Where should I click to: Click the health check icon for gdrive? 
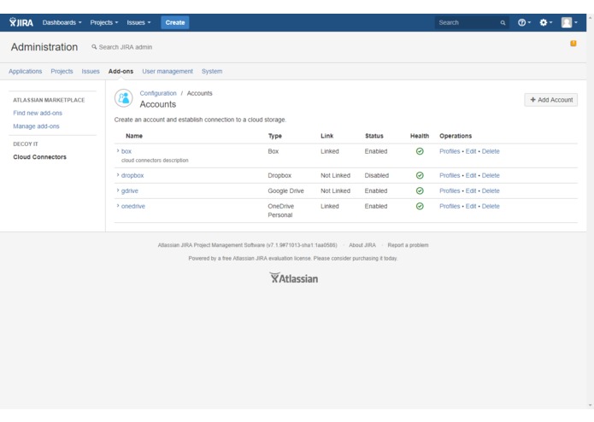(x=420, y=190)
